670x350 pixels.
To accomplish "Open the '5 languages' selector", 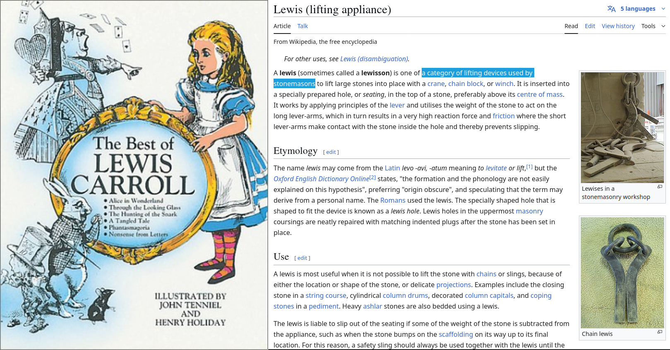I will coord(636,9).
